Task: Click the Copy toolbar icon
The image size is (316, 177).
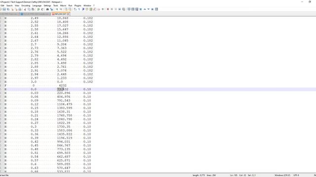Action: tap(29, 9)
